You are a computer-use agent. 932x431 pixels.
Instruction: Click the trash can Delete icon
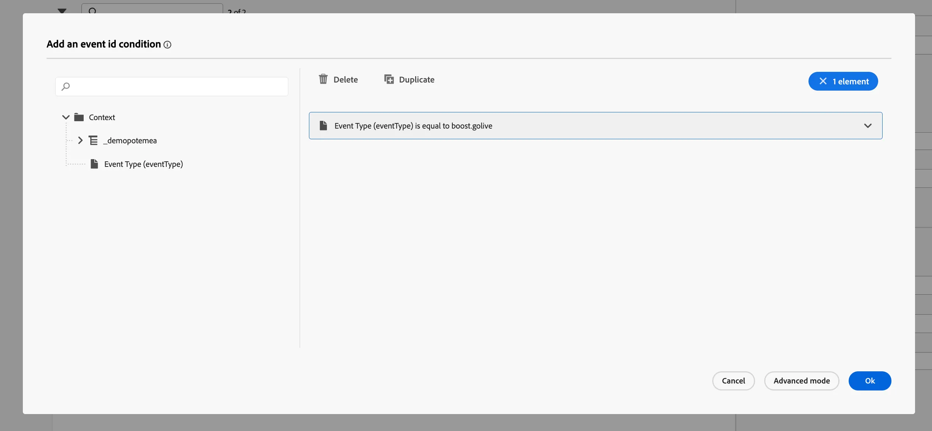323,79
